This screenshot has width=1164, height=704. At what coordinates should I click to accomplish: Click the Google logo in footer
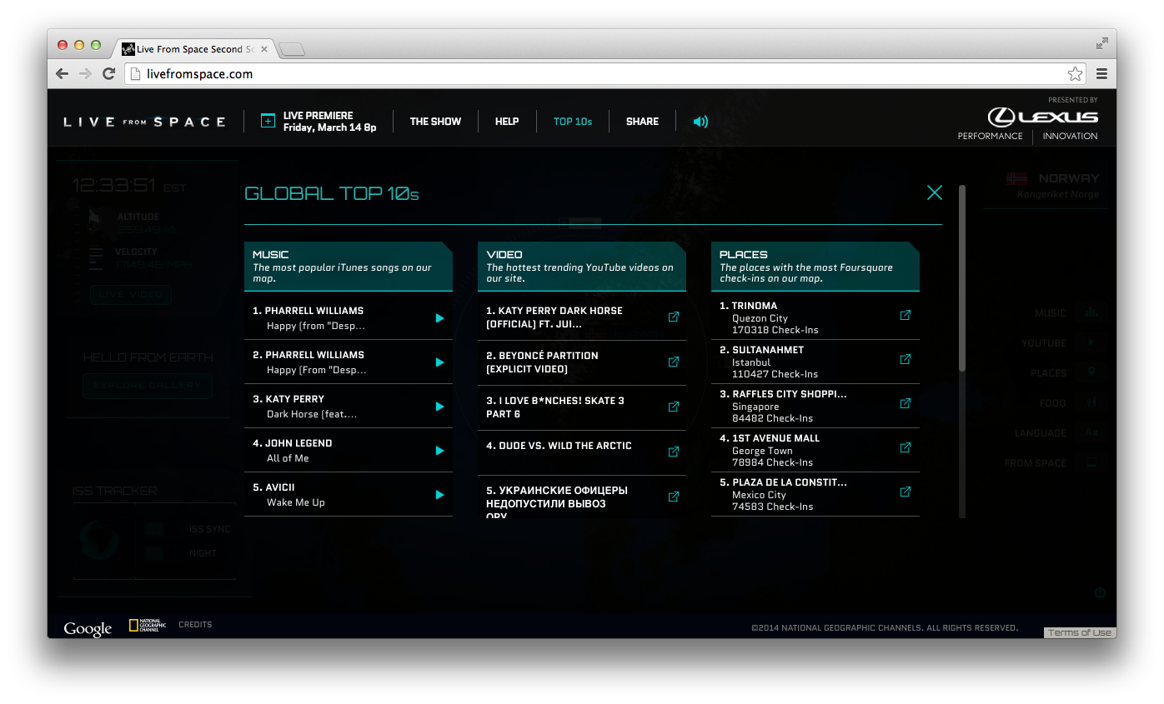(x=88, y=629)
